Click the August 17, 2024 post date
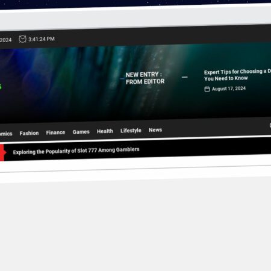271x271 pixels. pyautogui.click(x=229, y=89)
